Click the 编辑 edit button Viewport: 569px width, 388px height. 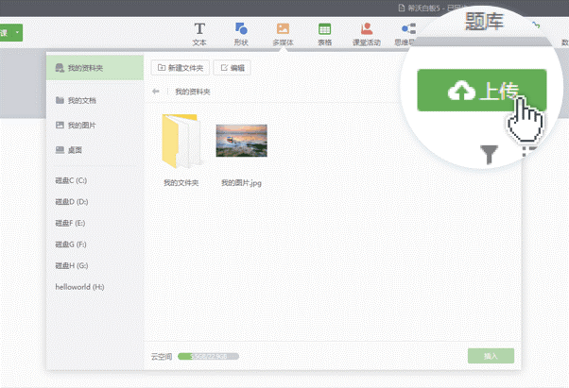point(233,68)
